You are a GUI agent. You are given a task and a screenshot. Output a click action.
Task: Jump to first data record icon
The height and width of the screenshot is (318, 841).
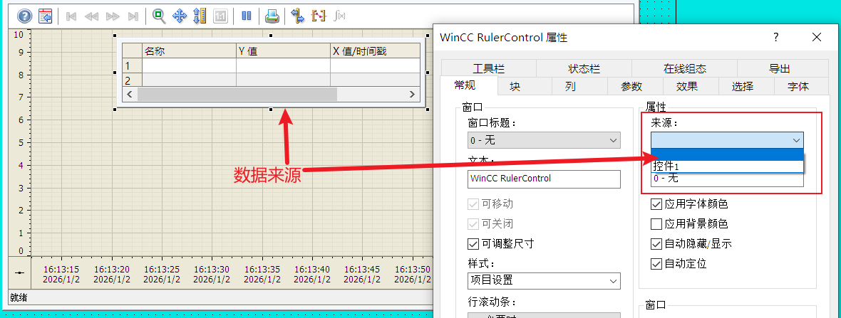pyautogui.click(x=71, y=16)
